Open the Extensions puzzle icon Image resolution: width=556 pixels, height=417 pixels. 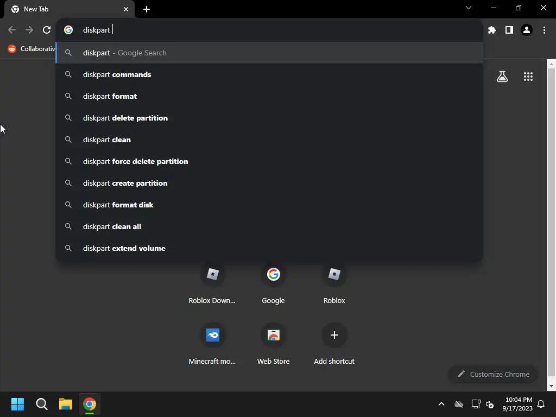[x=492, y=30]
